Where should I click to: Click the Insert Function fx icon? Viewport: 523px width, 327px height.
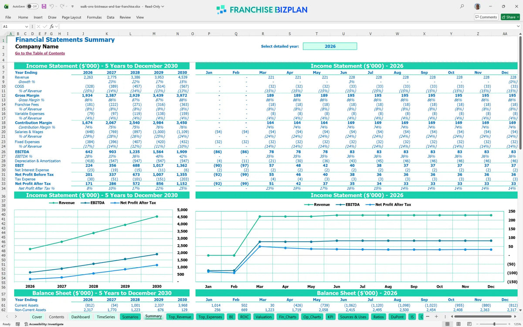coord(51,27)
